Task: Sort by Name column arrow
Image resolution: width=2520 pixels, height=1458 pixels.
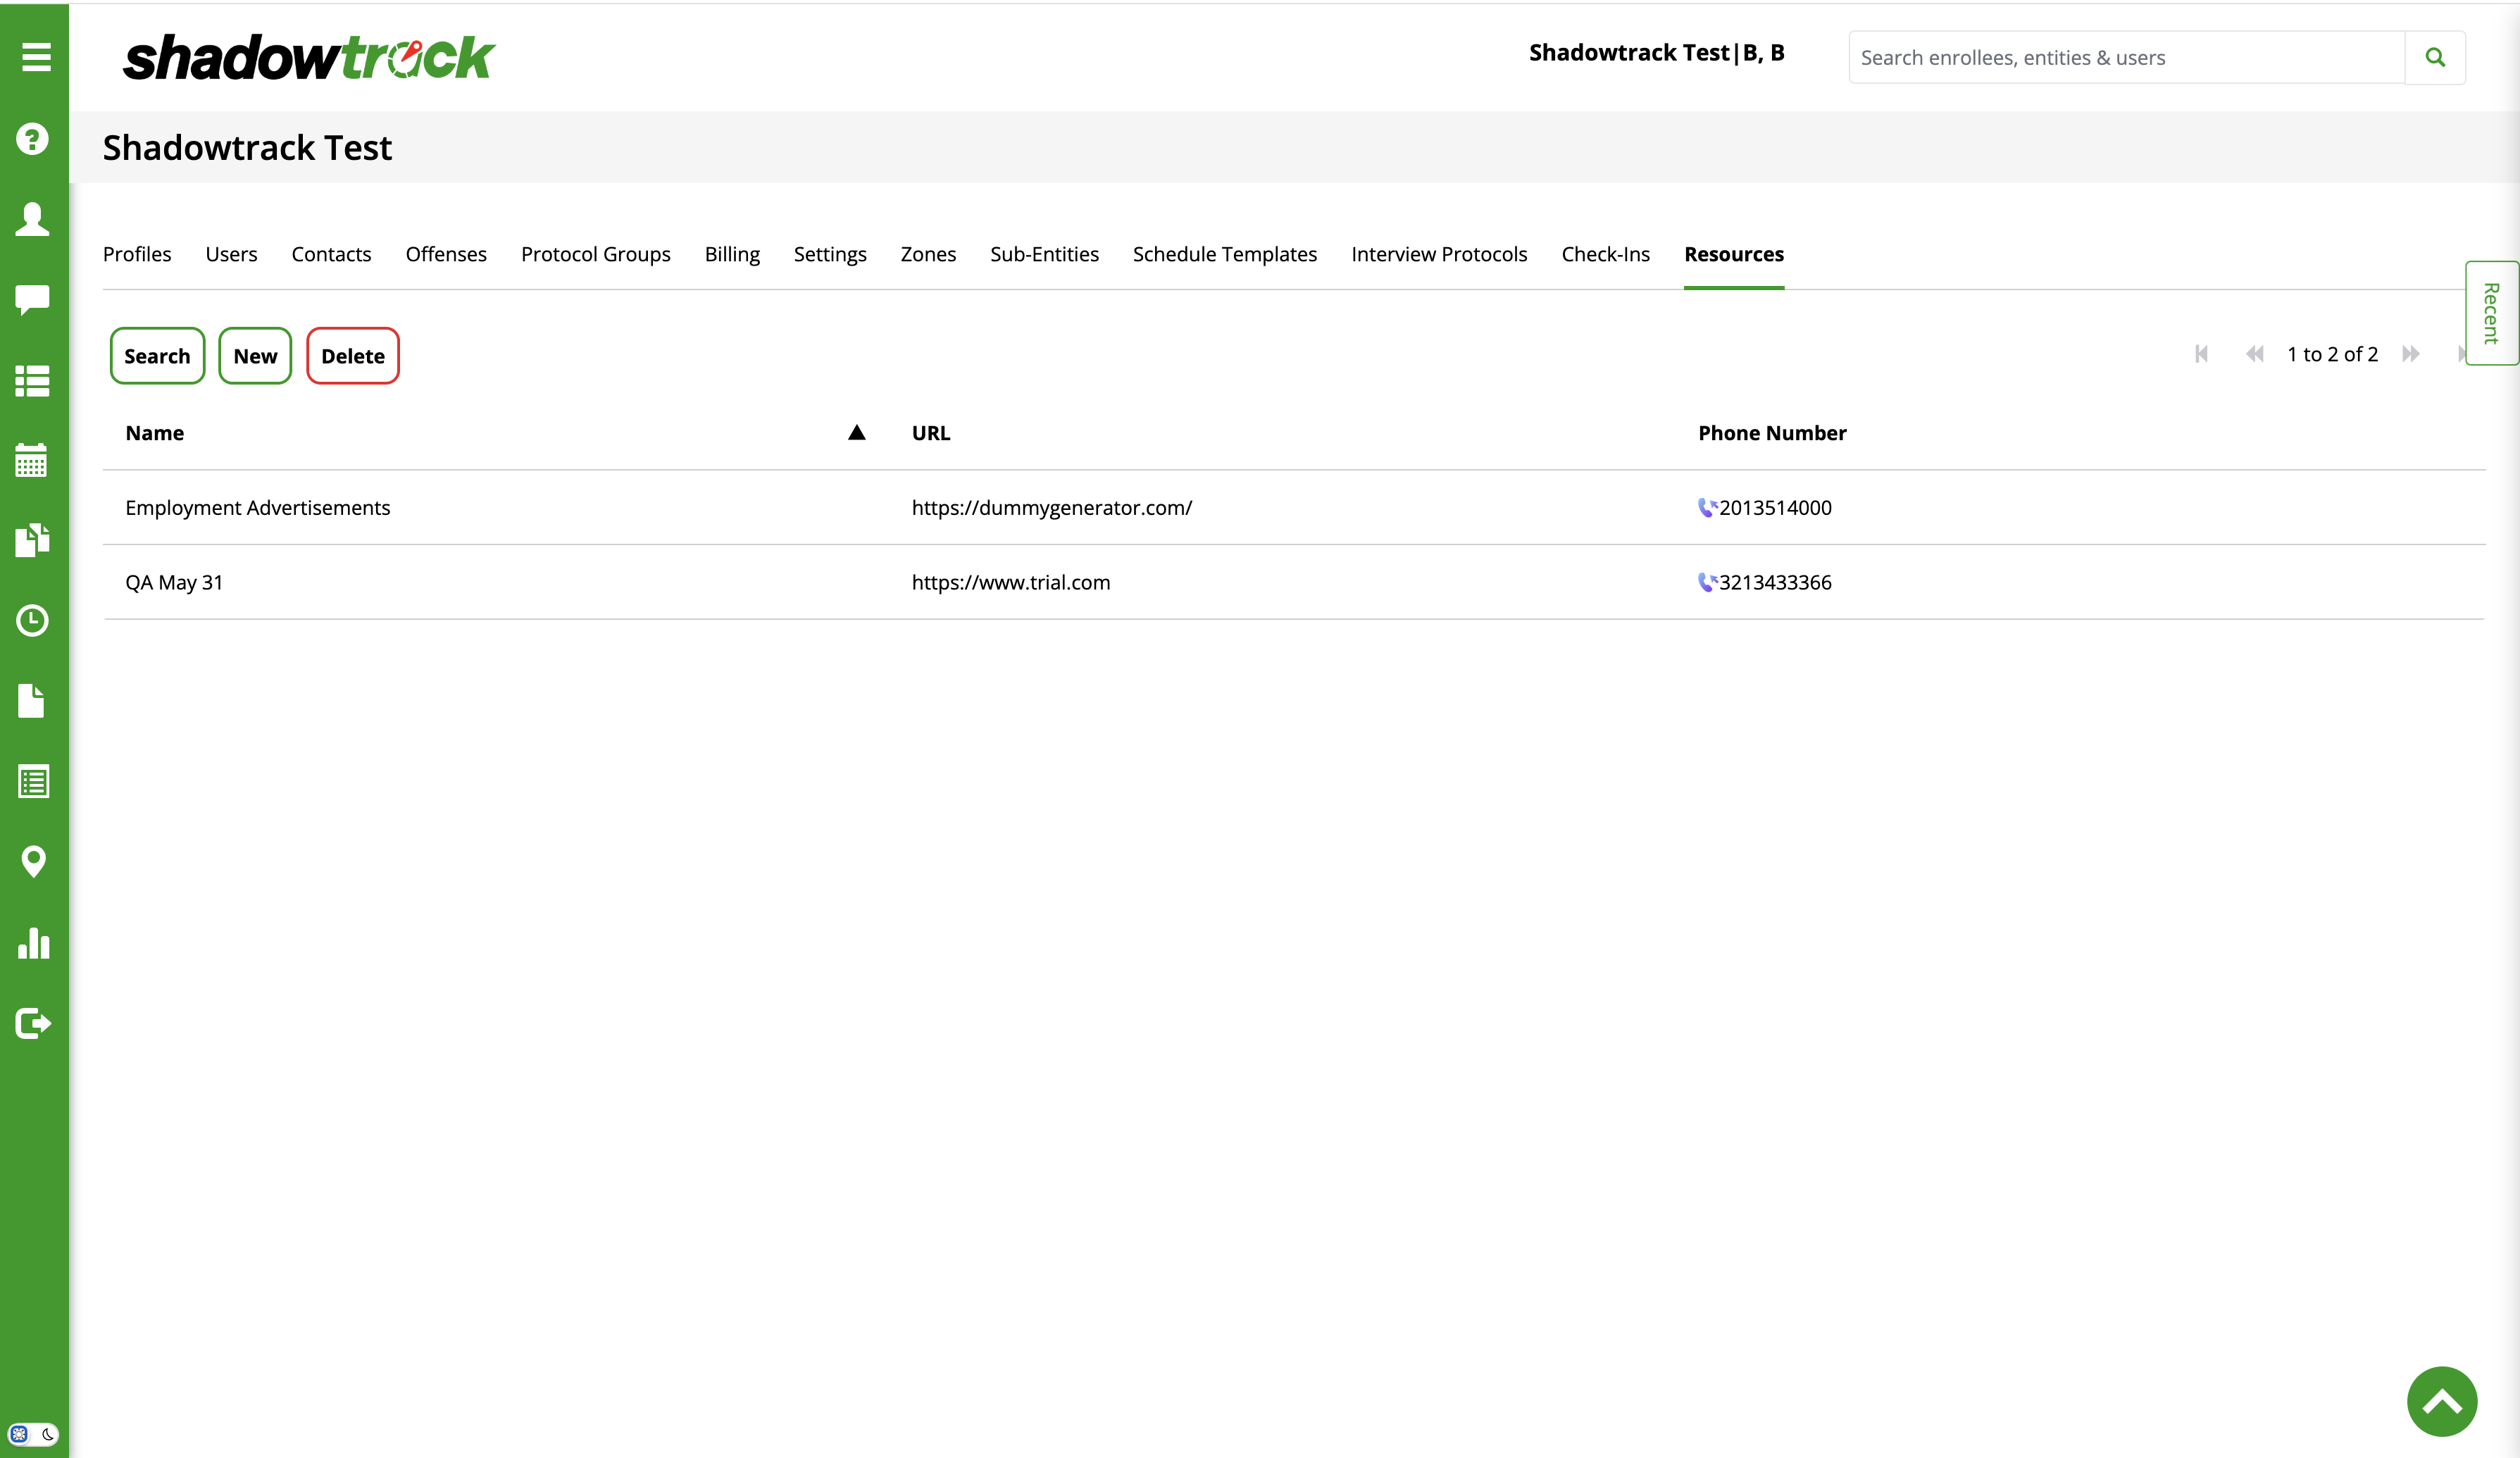Action: pyautogui.click(x=856, y=433)
